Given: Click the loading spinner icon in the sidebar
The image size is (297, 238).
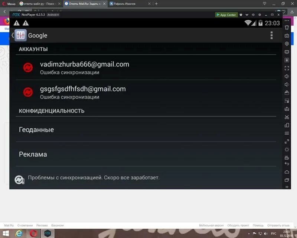Looking at the screenshot, I should 287,149.
